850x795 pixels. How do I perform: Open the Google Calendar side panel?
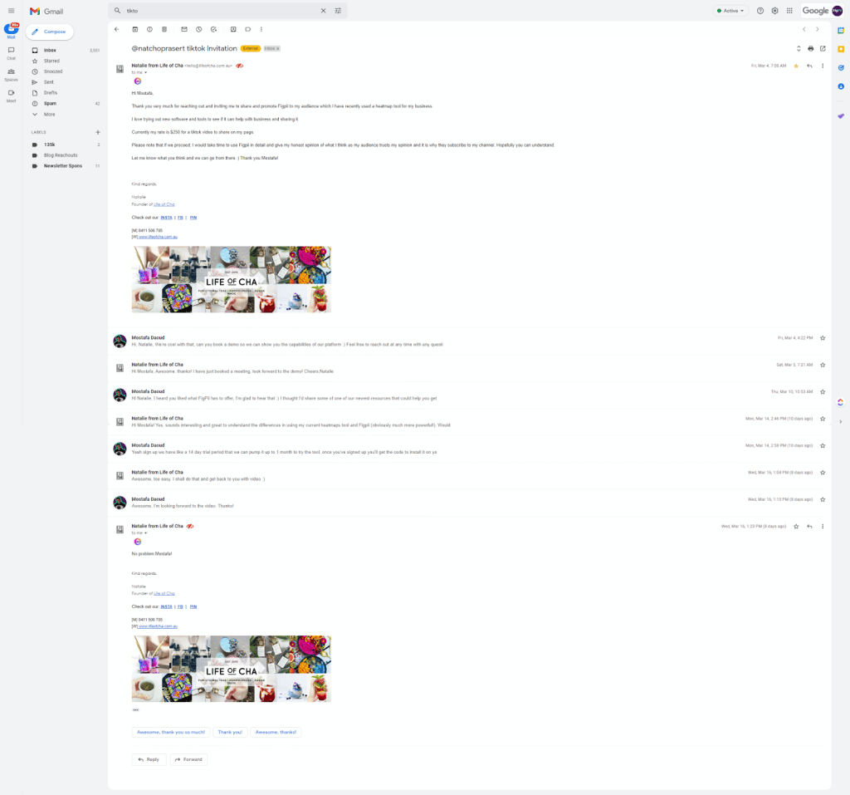[841, 30]
